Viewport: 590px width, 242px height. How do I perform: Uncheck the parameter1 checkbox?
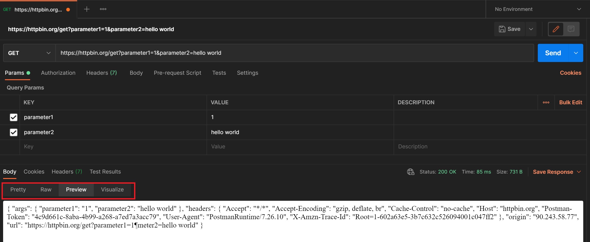[x=14, y=117]
